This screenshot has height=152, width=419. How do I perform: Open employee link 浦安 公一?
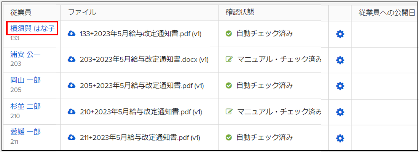[x=25, y=55]
